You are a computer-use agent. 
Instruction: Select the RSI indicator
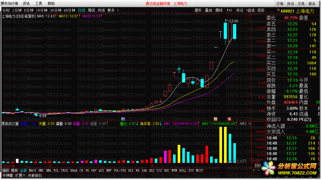(131, 170)
